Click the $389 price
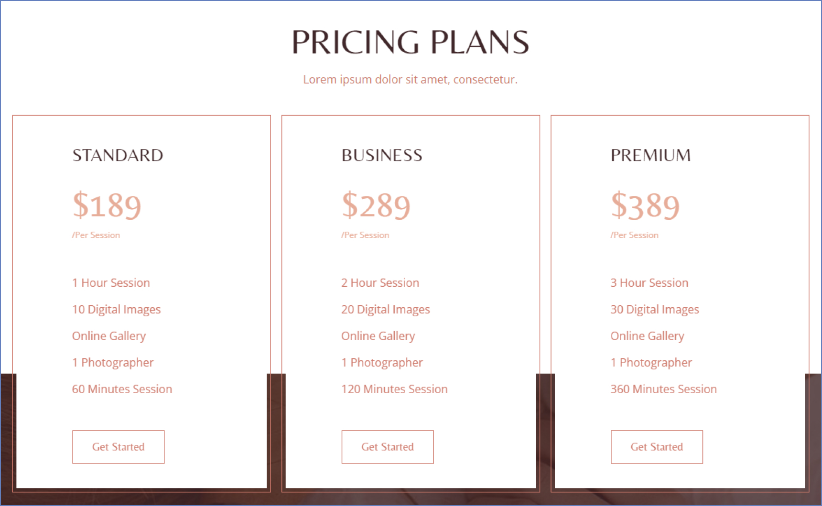The height and width of the screenshot is (506, 822). 645,205
